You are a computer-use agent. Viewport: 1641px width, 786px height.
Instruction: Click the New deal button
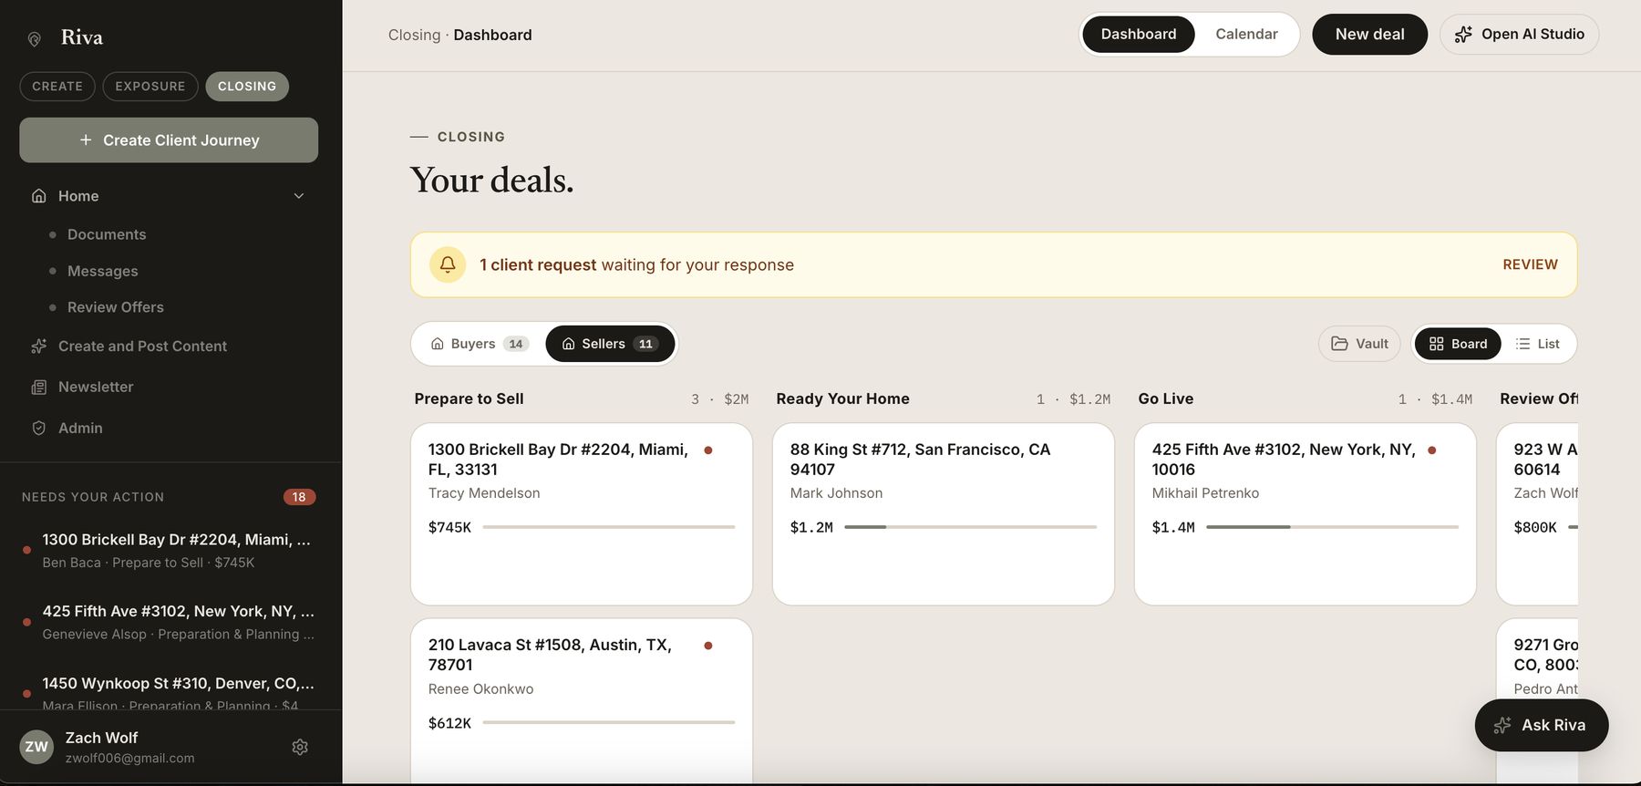(x=1369, y=35)
